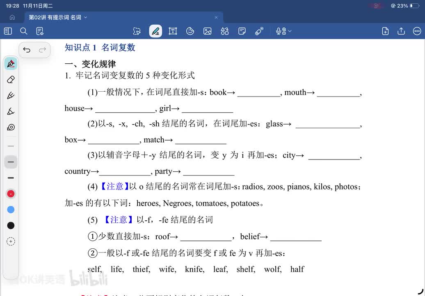The width and height of the screenshot is (425, 296).
Task: Select the highlighter tool
Action: coord(11,96)
